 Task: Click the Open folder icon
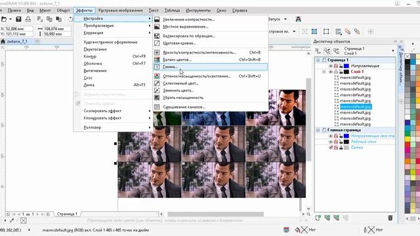click(4, 19)
